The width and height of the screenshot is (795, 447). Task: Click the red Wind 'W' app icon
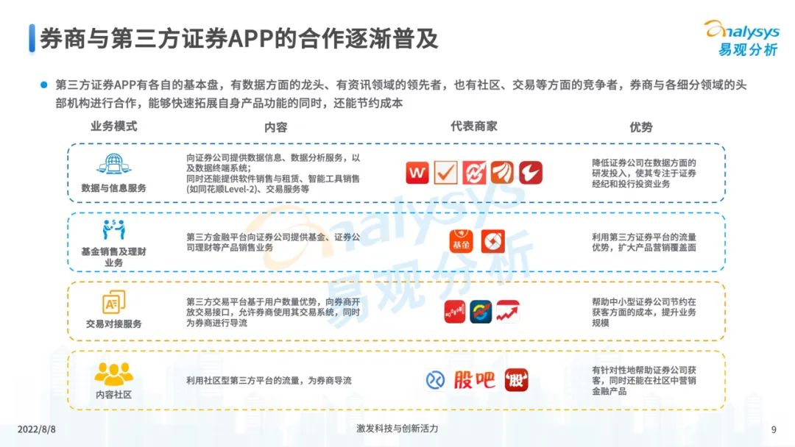pos(417,173)
